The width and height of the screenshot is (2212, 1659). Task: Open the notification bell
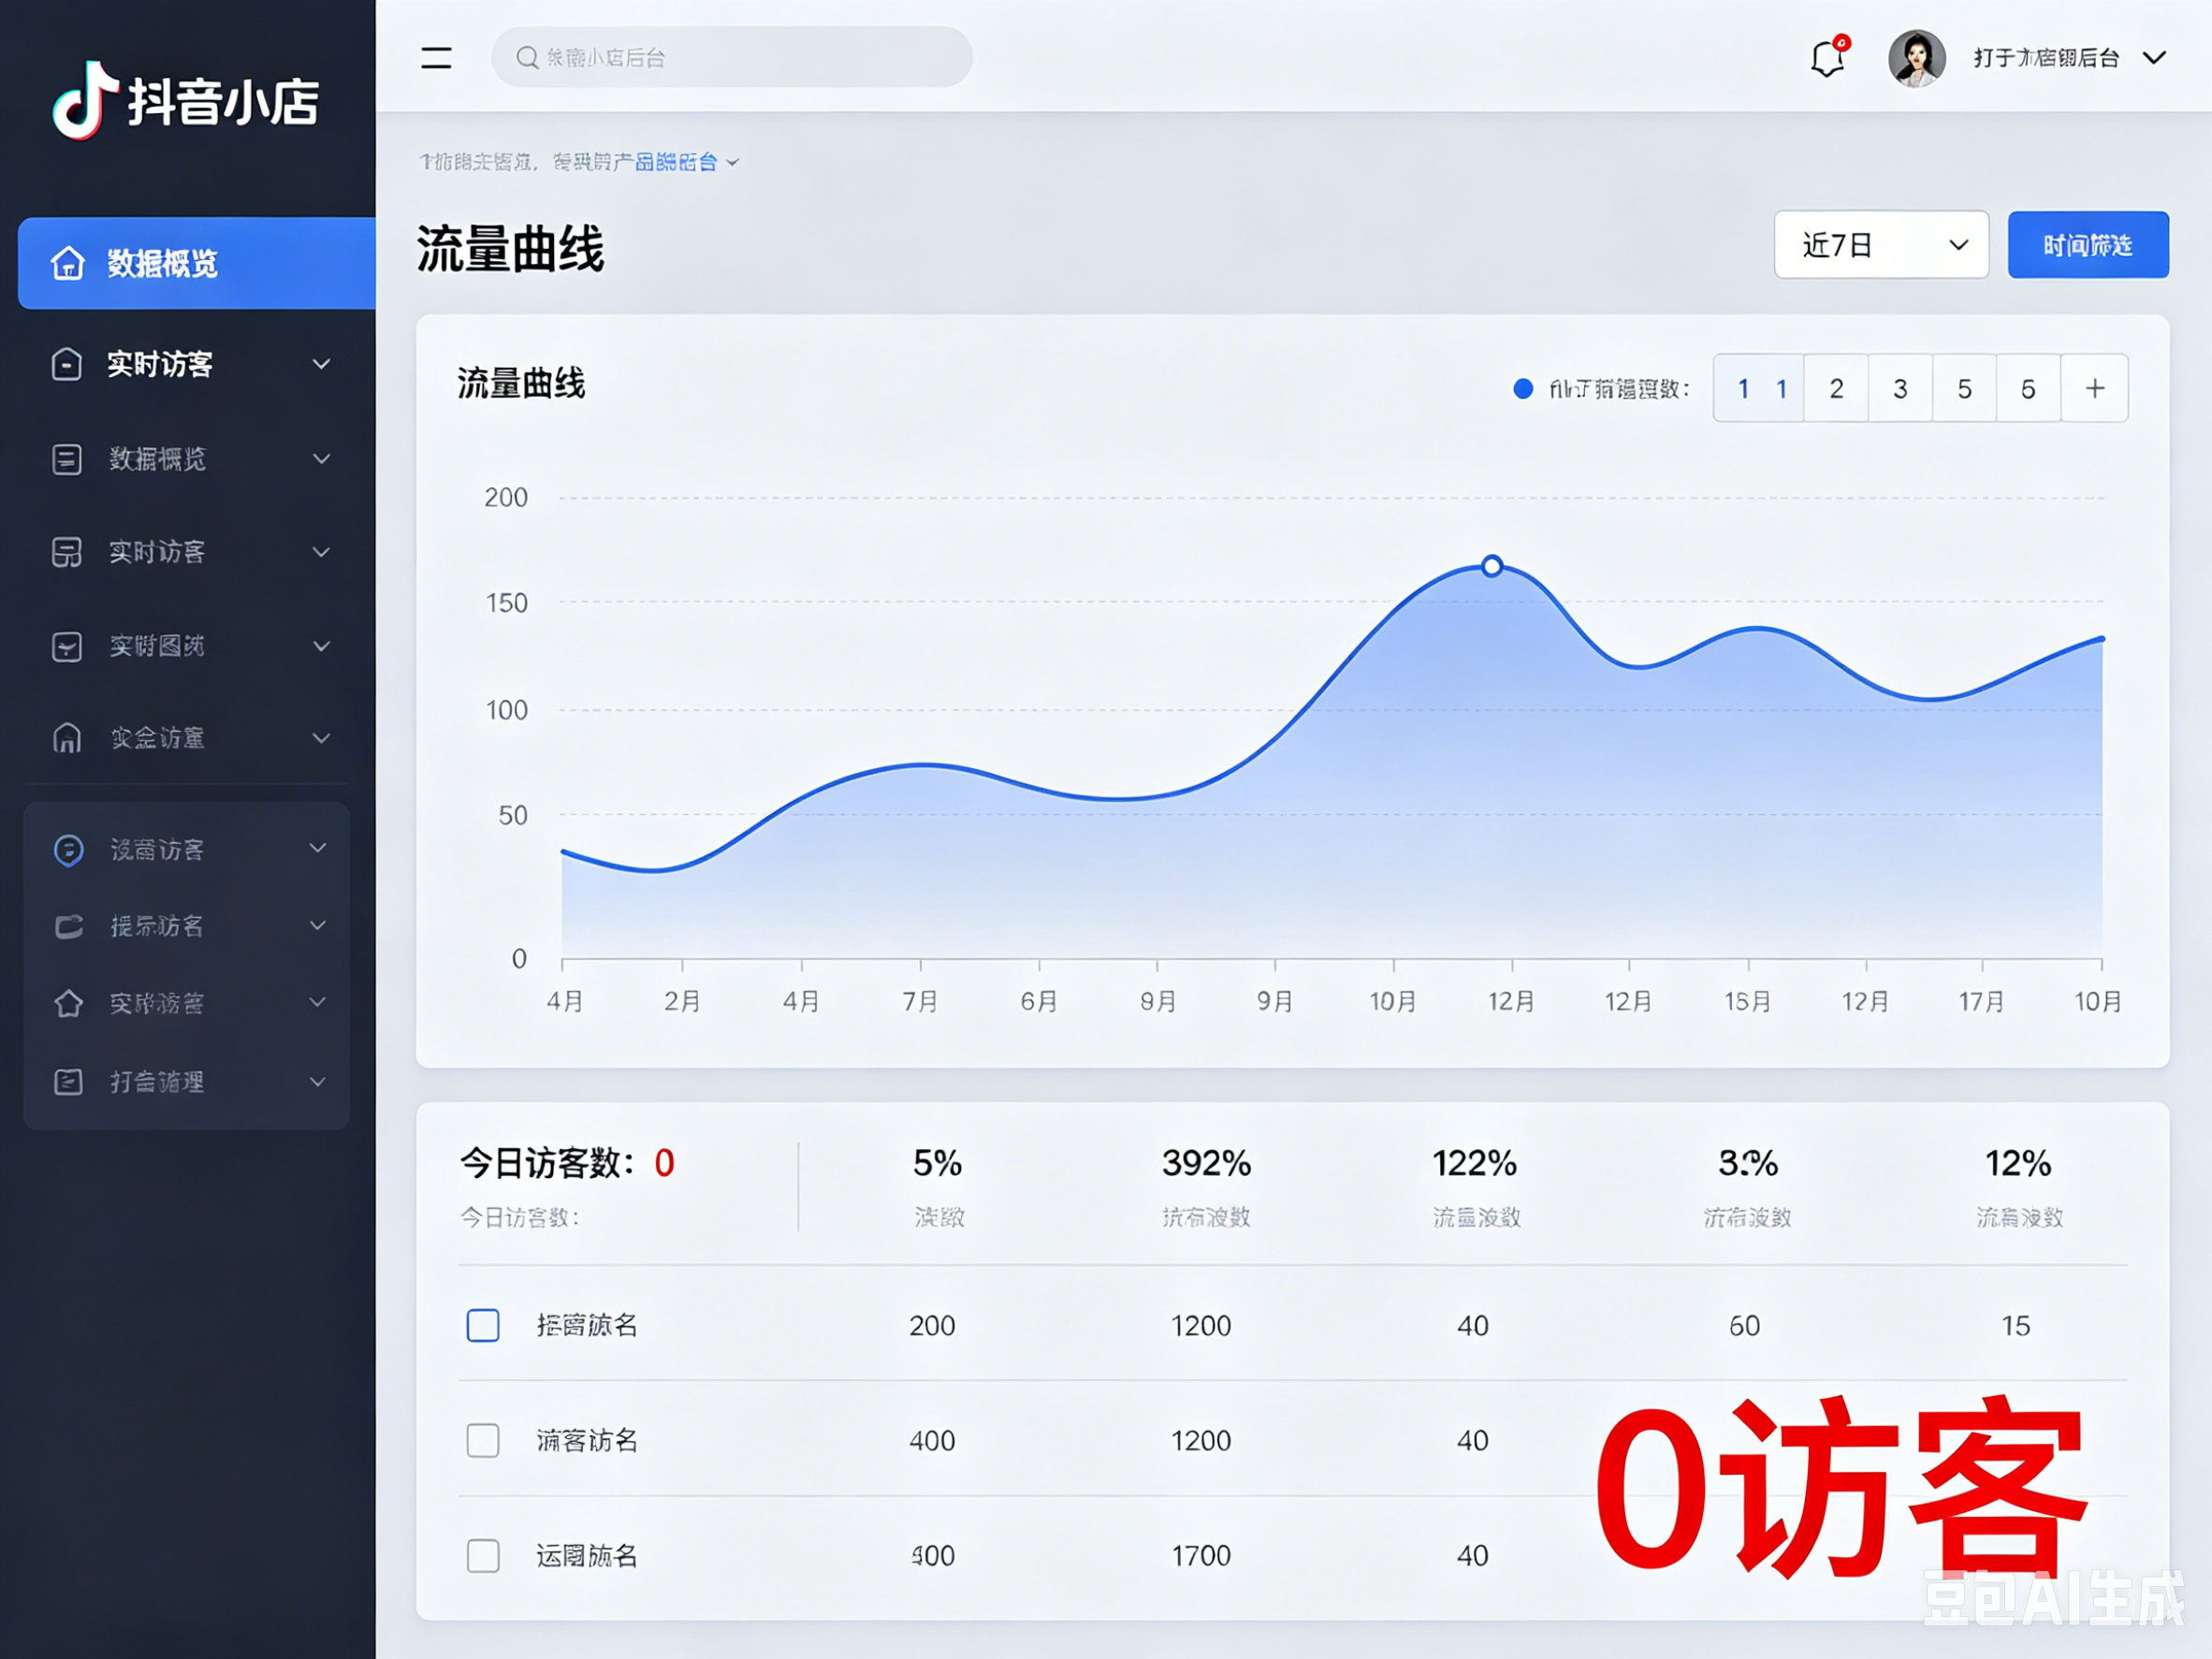(1828, 57)
